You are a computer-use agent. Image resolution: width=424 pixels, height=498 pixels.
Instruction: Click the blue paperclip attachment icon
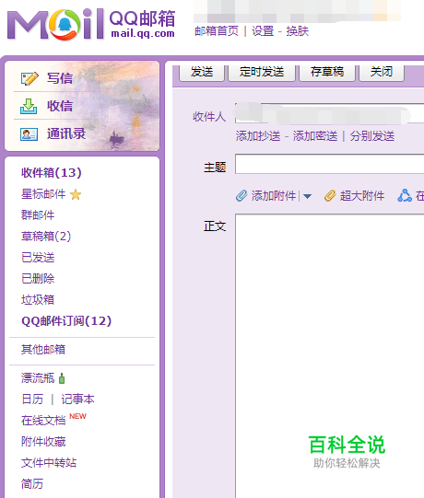pyautogui.click(x=241, y=196)
